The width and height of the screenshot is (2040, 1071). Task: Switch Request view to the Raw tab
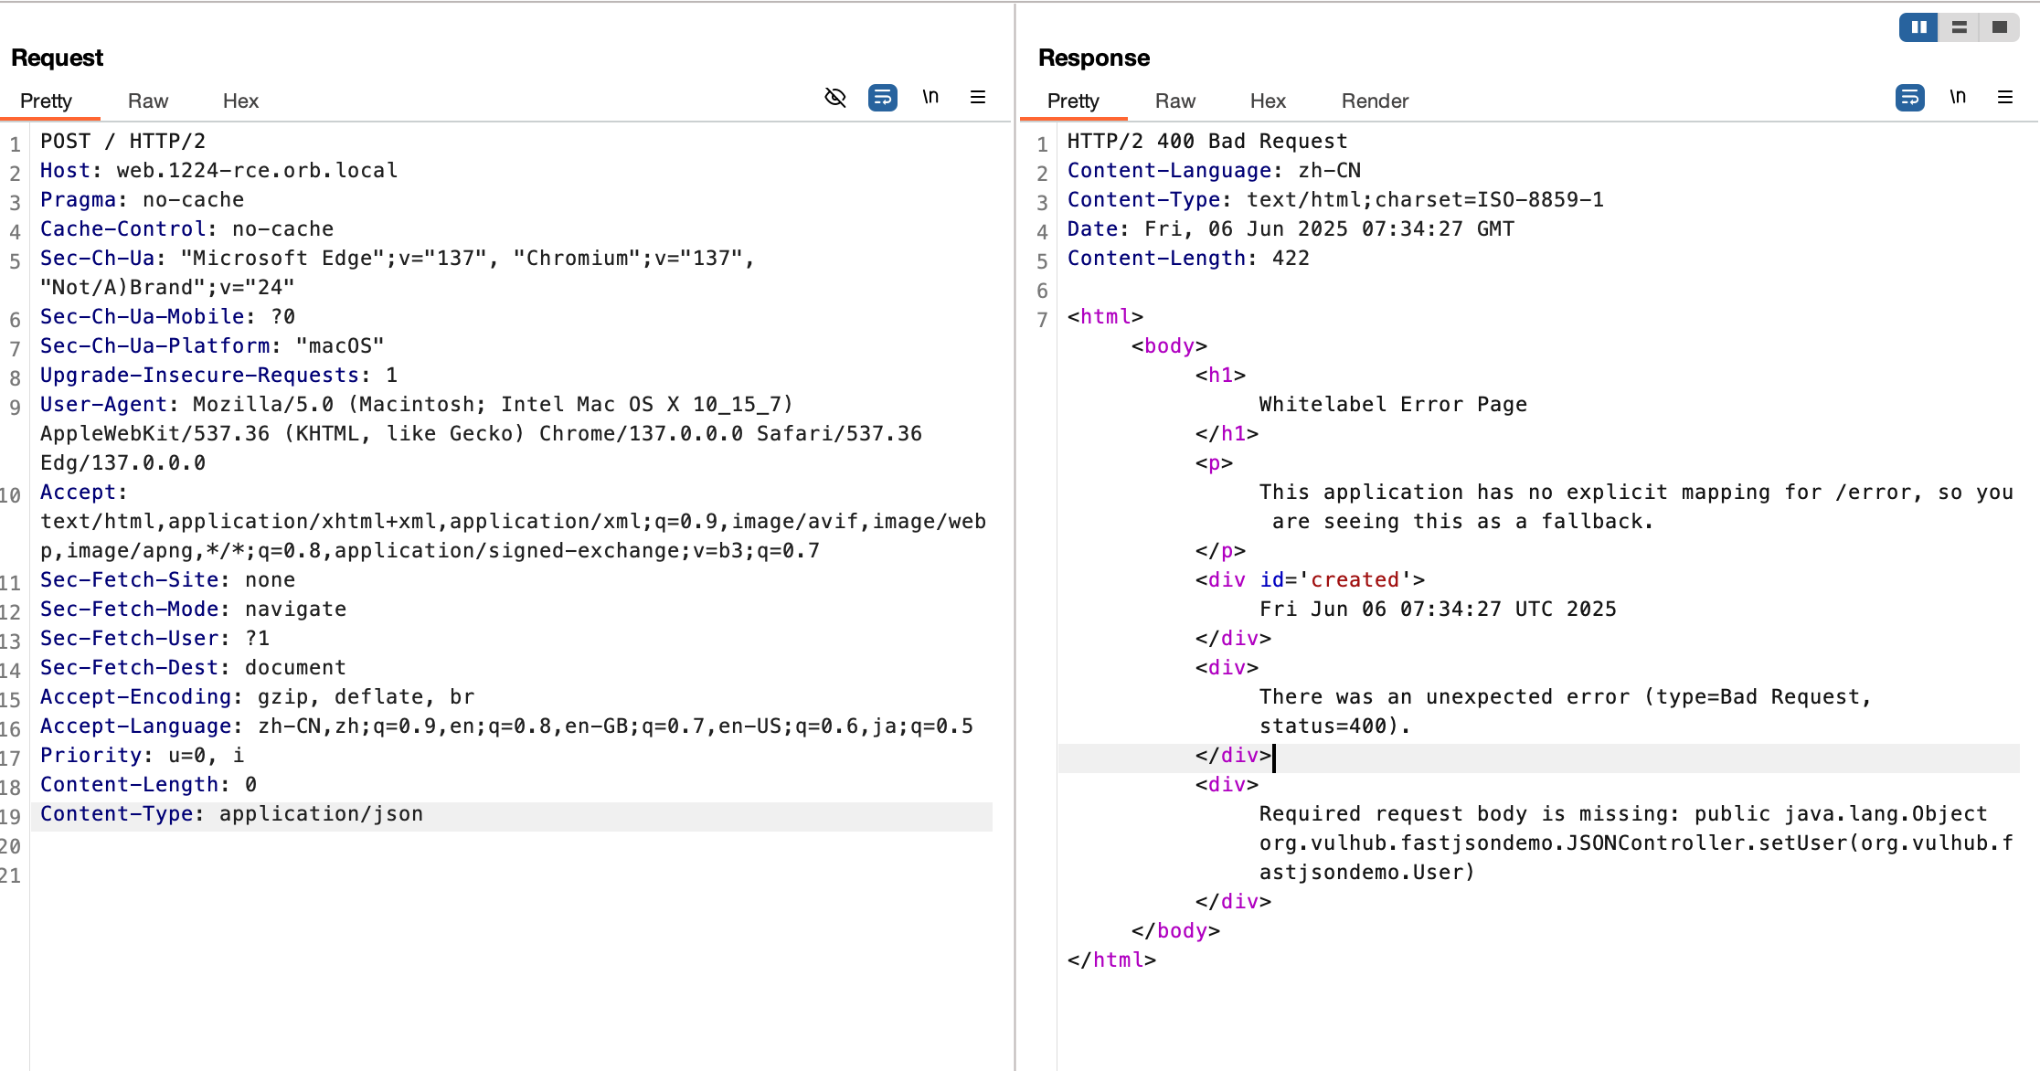(148, 101)
